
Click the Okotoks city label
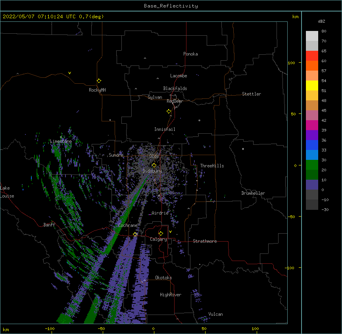163,278
